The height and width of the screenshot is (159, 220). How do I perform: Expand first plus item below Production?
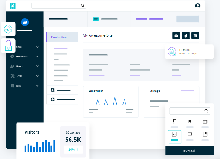click(53, 90)
